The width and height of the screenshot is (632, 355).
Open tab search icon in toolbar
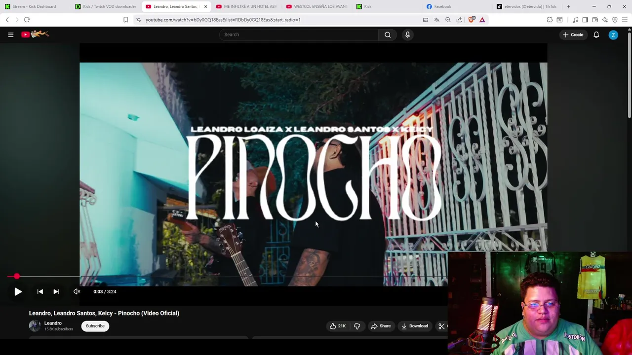point(559,20)
